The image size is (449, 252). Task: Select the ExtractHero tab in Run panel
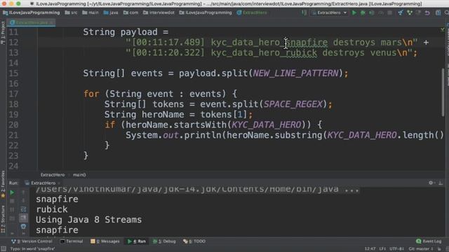(x=42, y=183)
